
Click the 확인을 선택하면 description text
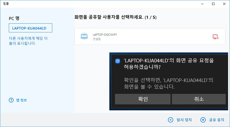(168, 83)
